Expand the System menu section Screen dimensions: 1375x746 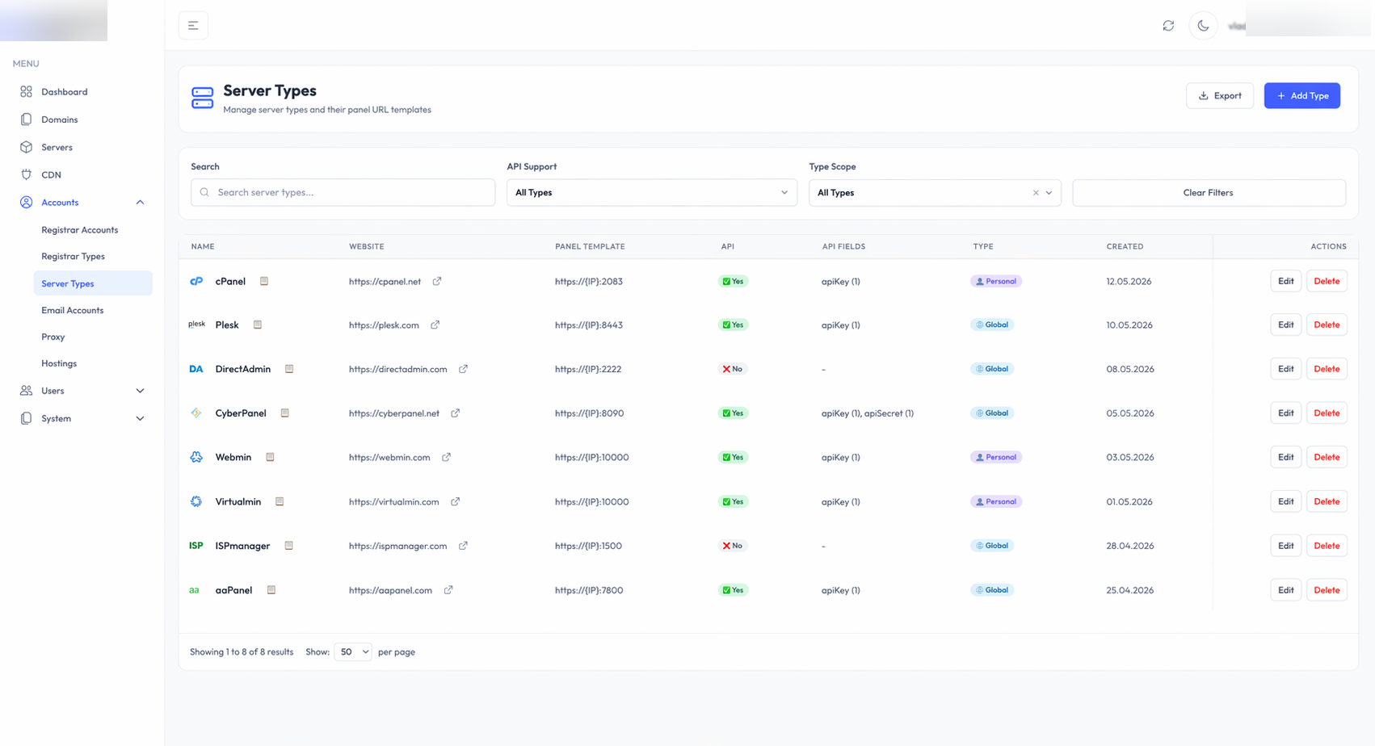pyautogui.click(x=140, y=418)
